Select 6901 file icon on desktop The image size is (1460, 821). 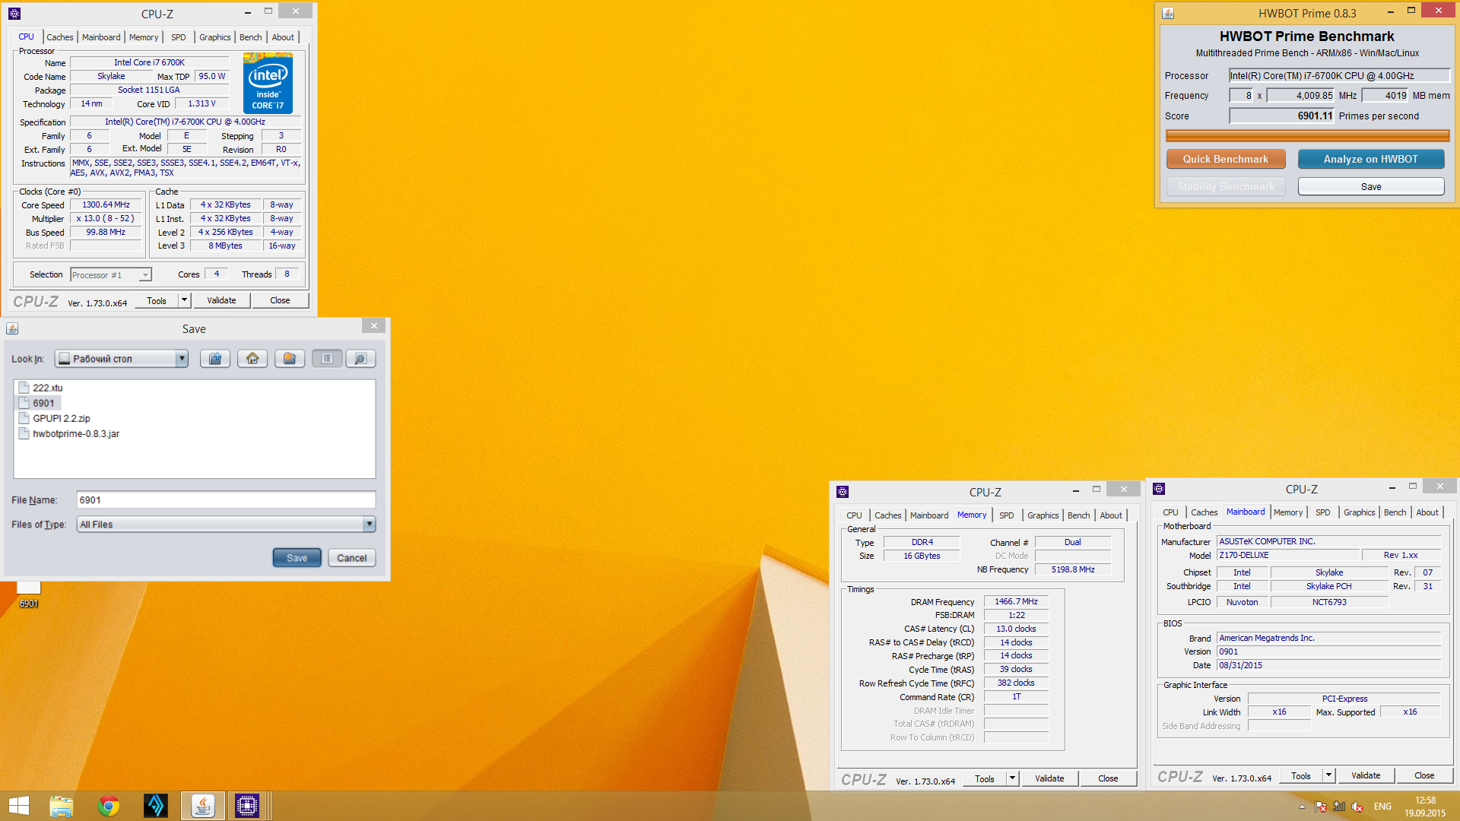tap(29, 594)
